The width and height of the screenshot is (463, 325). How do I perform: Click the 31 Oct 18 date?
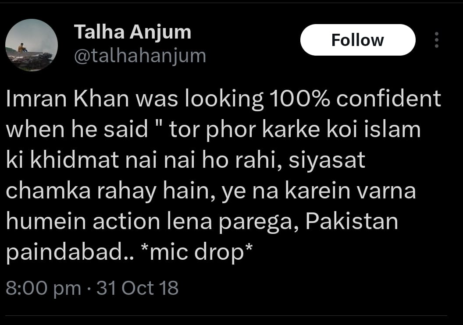pos(138,288)
